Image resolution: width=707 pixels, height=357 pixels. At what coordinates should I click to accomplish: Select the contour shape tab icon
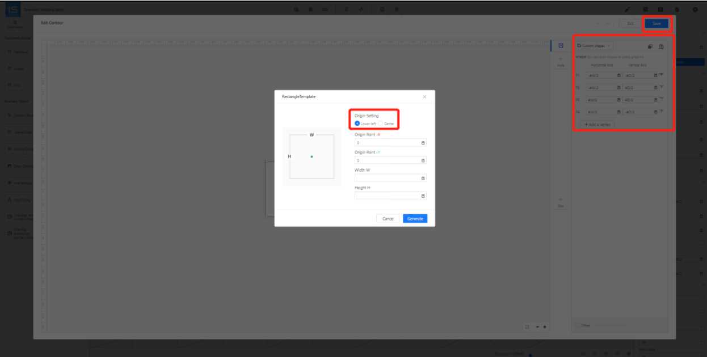click(x=561, y=46)
